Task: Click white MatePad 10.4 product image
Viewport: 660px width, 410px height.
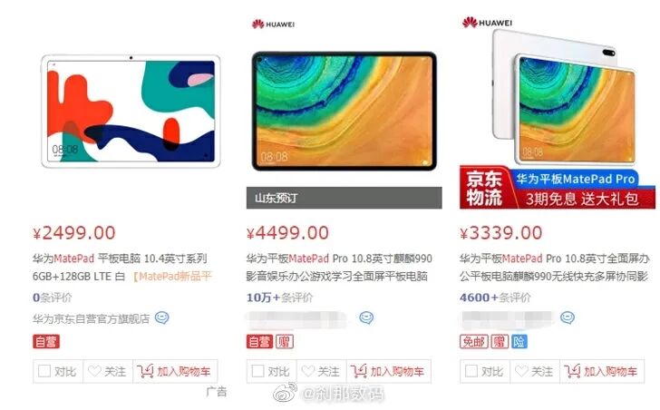Action: click(x=131, y=112)
